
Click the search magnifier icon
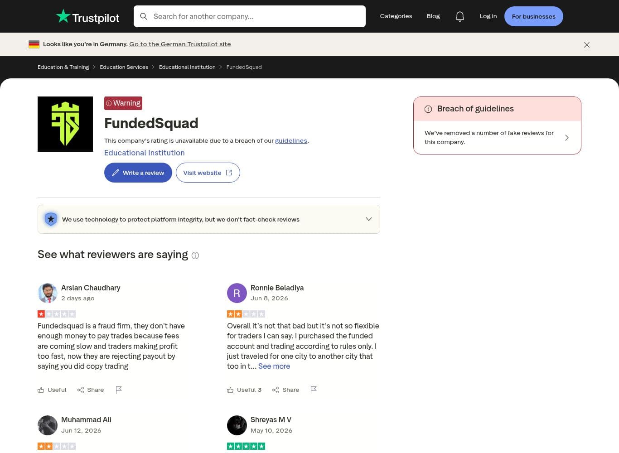pos(144,16)
